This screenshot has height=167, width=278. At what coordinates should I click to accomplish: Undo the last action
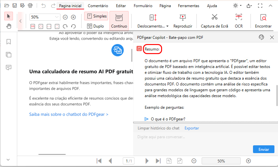(x=44, y=6)
